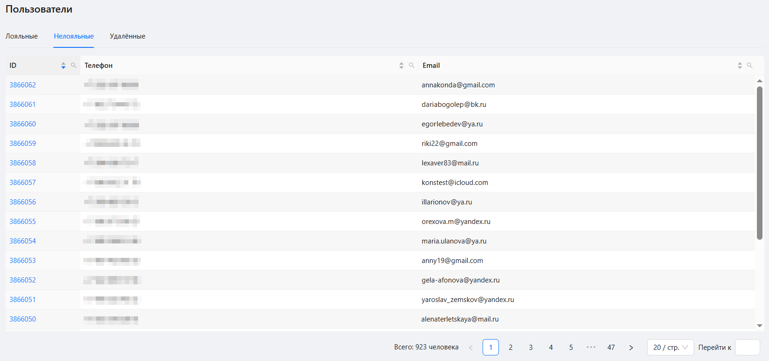Open user ID 3866062
Screen dimensions: 769x361
[x=23, y=85]
